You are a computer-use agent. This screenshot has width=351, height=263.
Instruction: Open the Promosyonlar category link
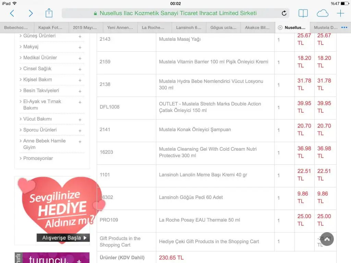38,158
